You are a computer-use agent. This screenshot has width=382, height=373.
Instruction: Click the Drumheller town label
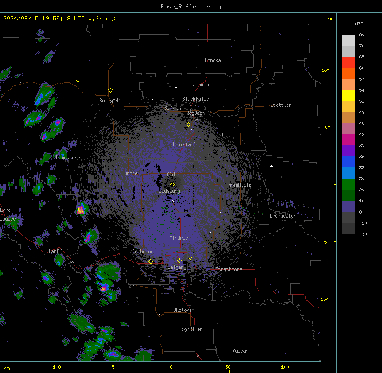pyautogui.click(x=283, y=216)
